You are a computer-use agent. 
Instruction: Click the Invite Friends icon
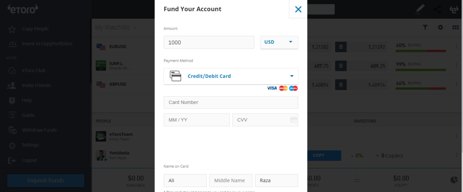[x=12, y=86]
